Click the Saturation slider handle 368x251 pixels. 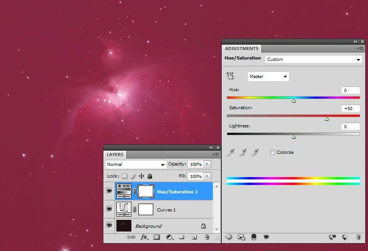[327, 119]
